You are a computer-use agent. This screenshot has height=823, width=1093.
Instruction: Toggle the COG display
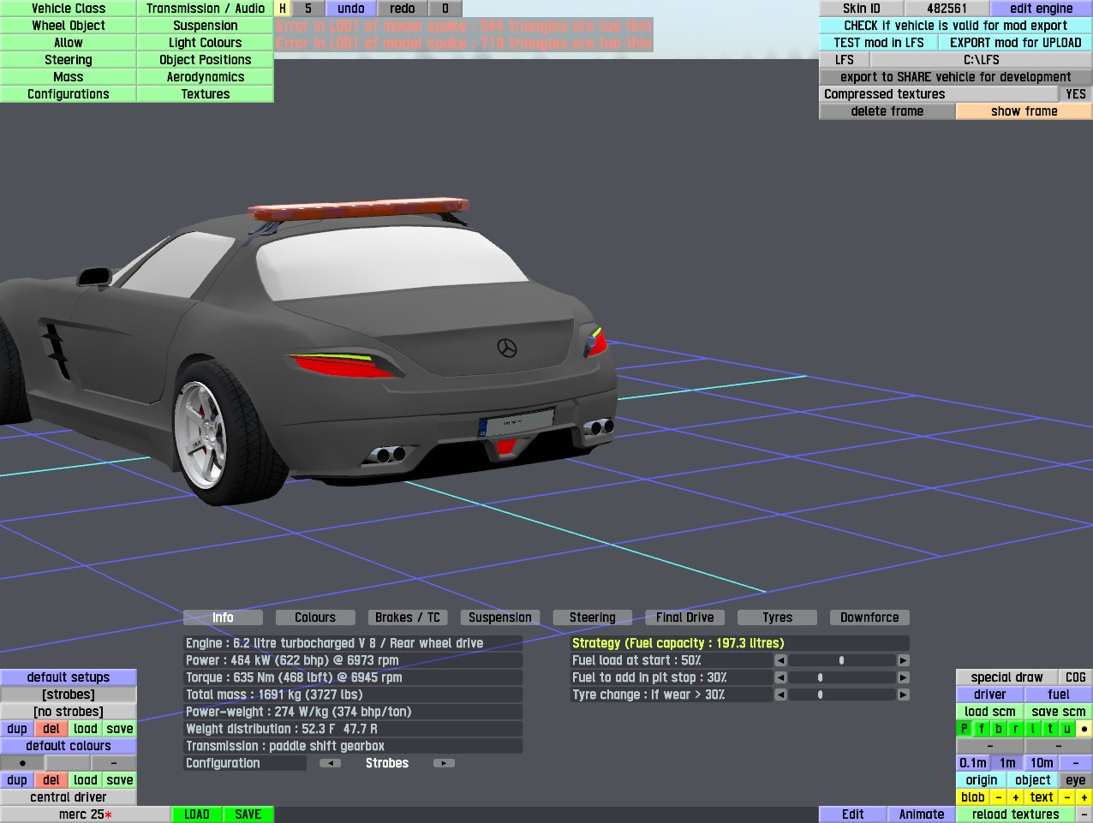(x=1076, y=677)
